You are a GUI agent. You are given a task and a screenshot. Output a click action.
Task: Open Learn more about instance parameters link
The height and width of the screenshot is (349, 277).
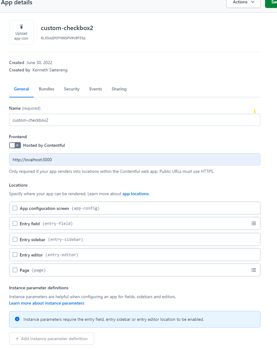coord(47,303)
